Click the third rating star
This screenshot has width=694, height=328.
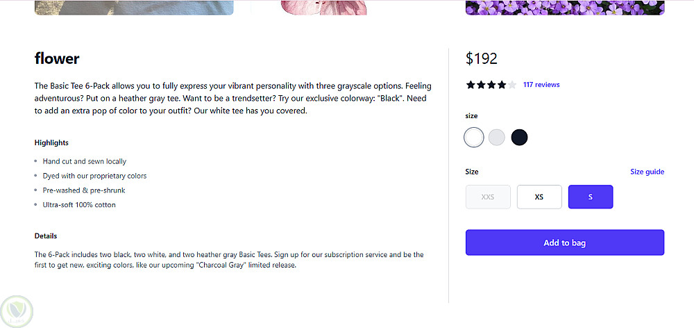pyautogui.click(x=491, y=85)
